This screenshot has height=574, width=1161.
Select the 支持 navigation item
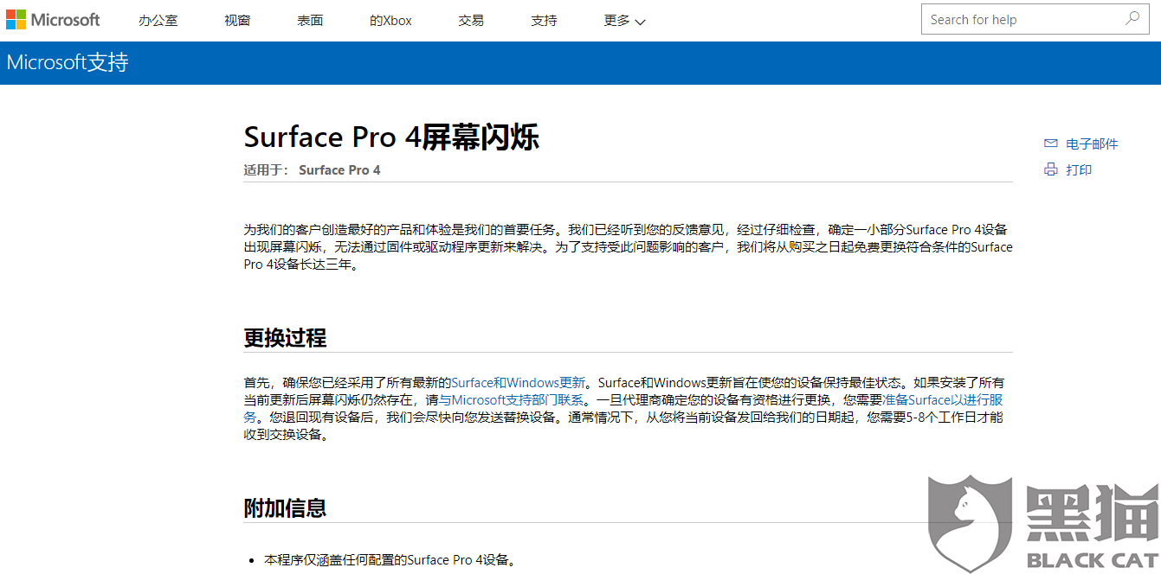pyautogui.click(x=543, y=20)
